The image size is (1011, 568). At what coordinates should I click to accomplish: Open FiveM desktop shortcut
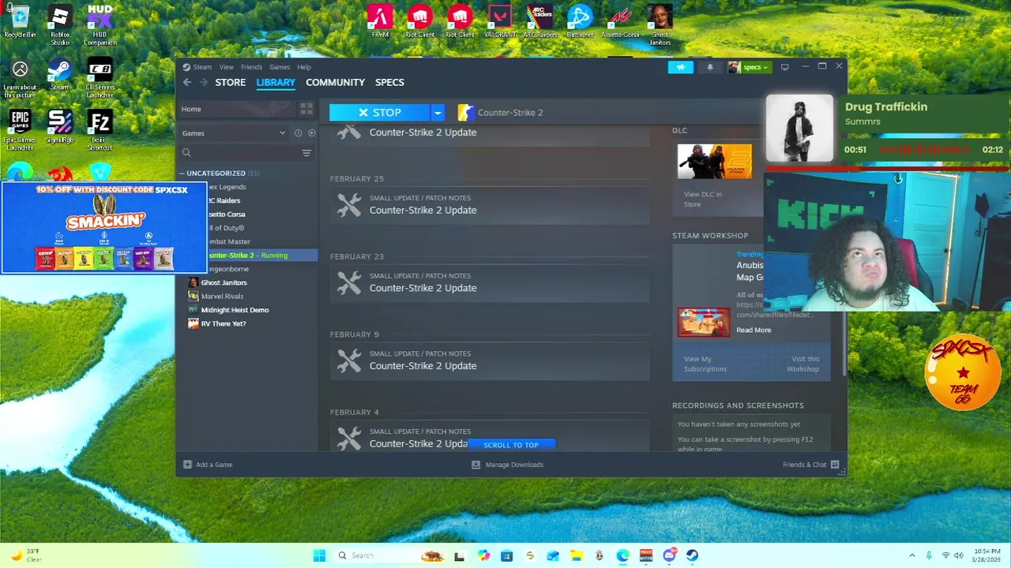[380, 21]
